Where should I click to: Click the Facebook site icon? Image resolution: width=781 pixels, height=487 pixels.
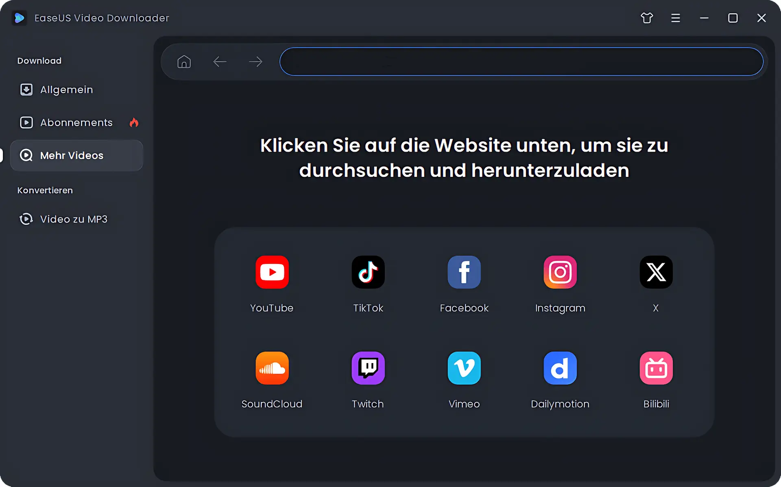464,272
